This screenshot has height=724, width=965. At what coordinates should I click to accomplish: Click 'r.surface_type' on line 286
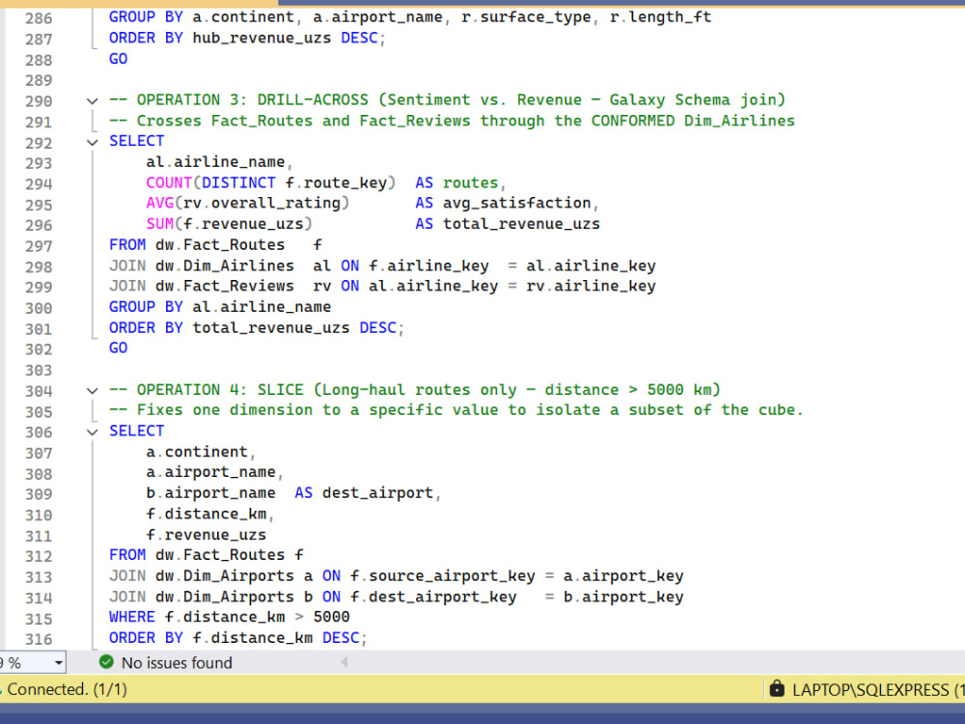(x=526, y=17)
